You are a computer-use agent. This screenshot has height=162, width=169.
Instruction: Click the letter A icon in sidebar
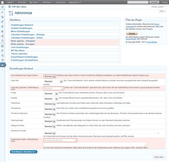click(2, 31)
